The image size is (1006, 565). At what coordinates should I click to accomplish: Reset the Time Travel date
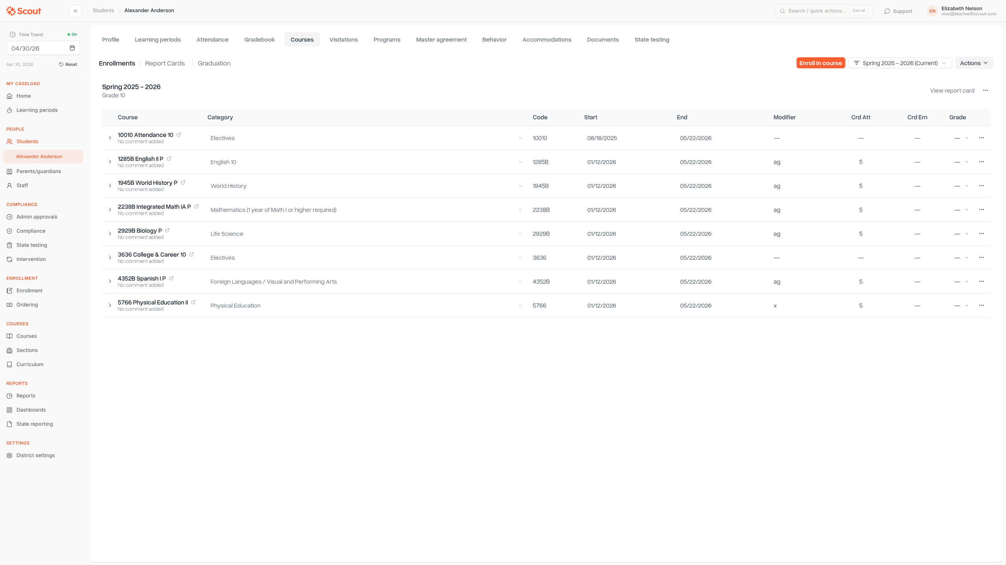point(68,64)
